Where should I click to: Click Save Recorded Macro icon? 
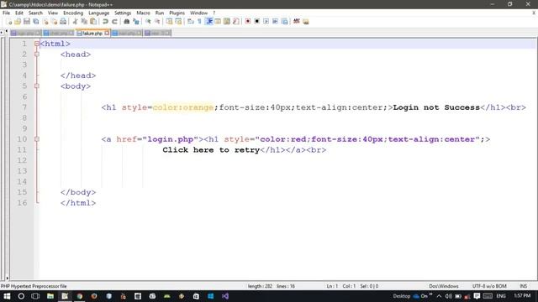point(284,22)
